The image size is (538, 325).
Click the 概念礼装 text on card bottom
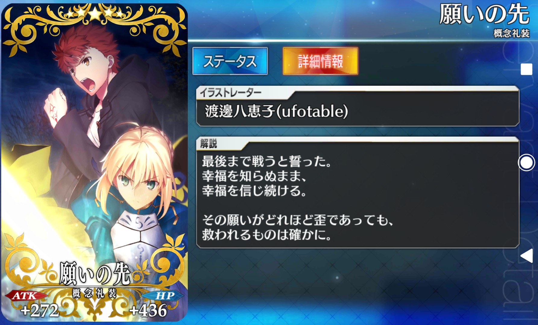pyautogui.click(x=94, y=293)
